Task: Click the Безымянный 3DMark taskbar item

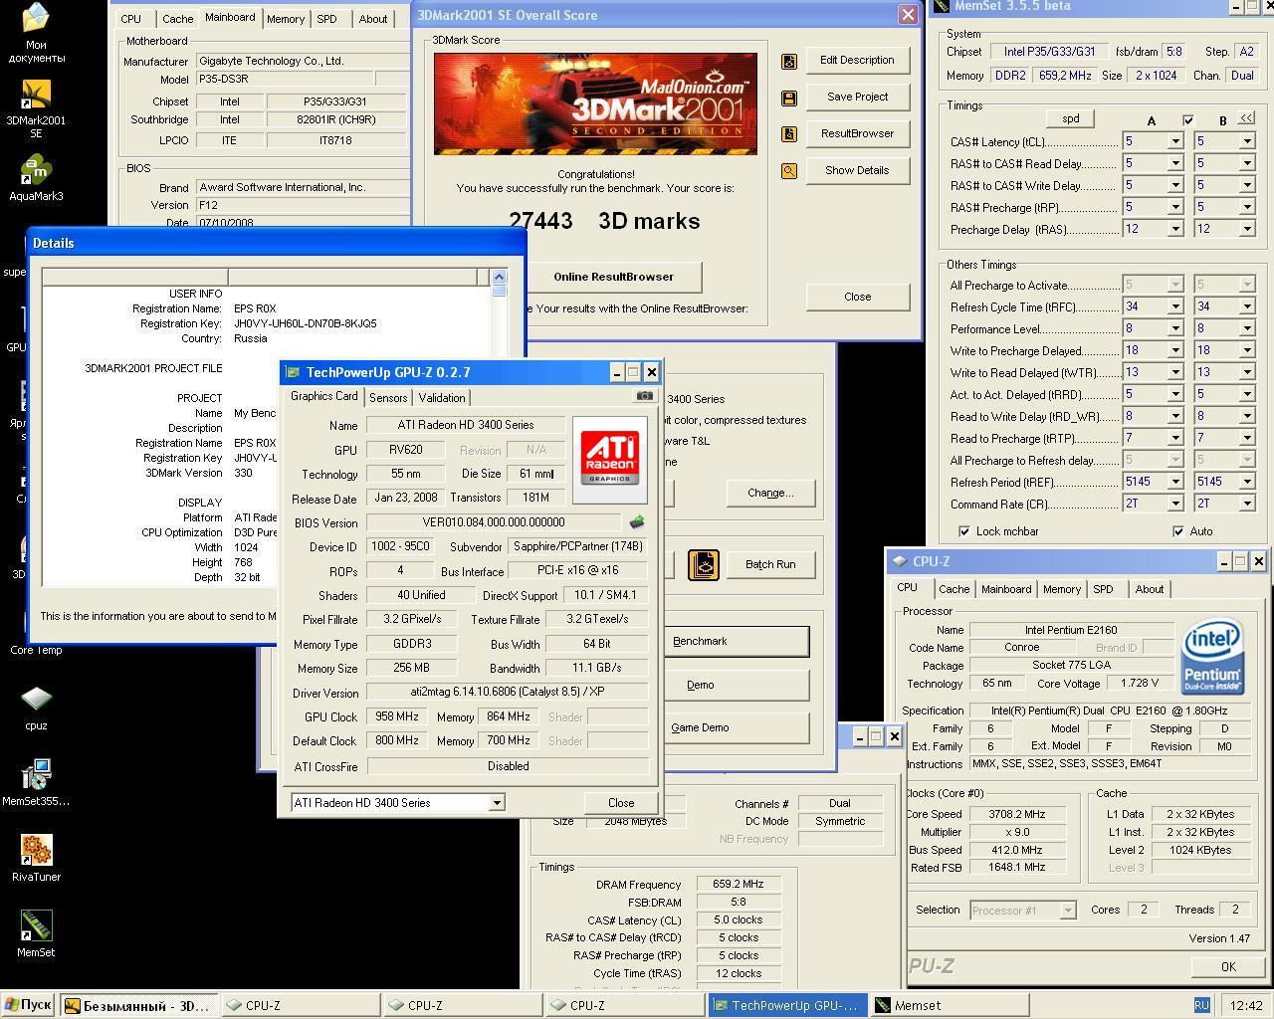Action: click(x=138, y=1005)
